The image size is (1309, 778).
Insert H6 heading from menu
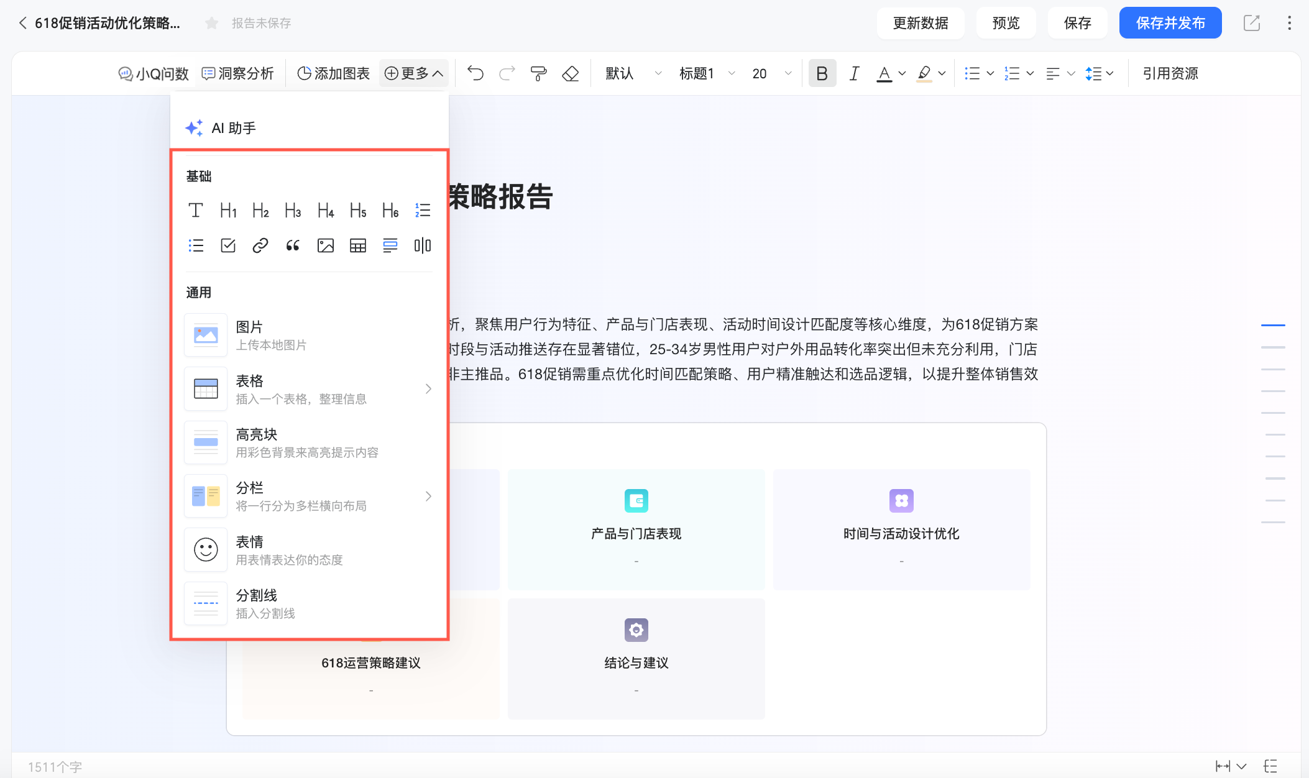point(390,210)
